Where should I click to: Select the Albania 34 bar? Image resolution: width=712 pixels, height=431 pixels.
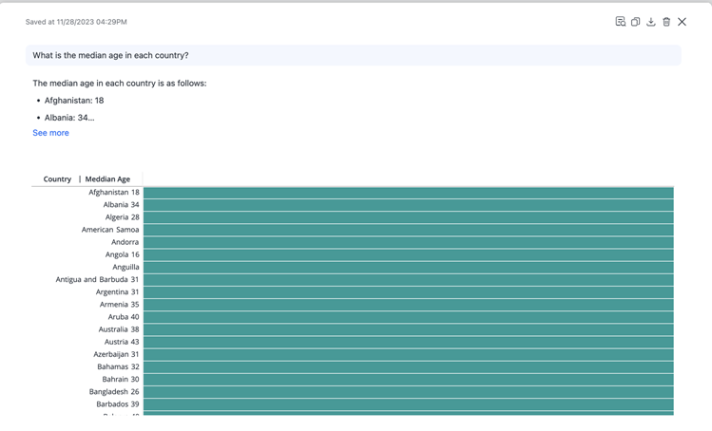(x=408, y=205)
